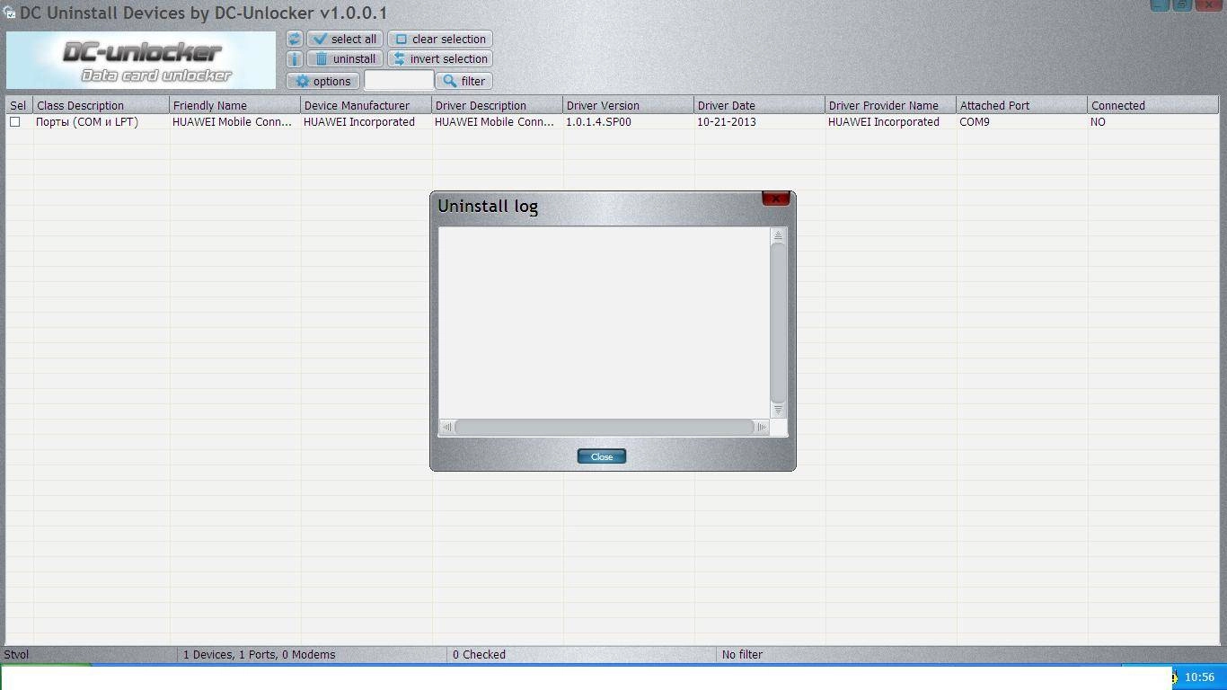Screen dimensions: 1227x690
Task: Click the Uninstall log scroll-right arrow
Action: 762,427
